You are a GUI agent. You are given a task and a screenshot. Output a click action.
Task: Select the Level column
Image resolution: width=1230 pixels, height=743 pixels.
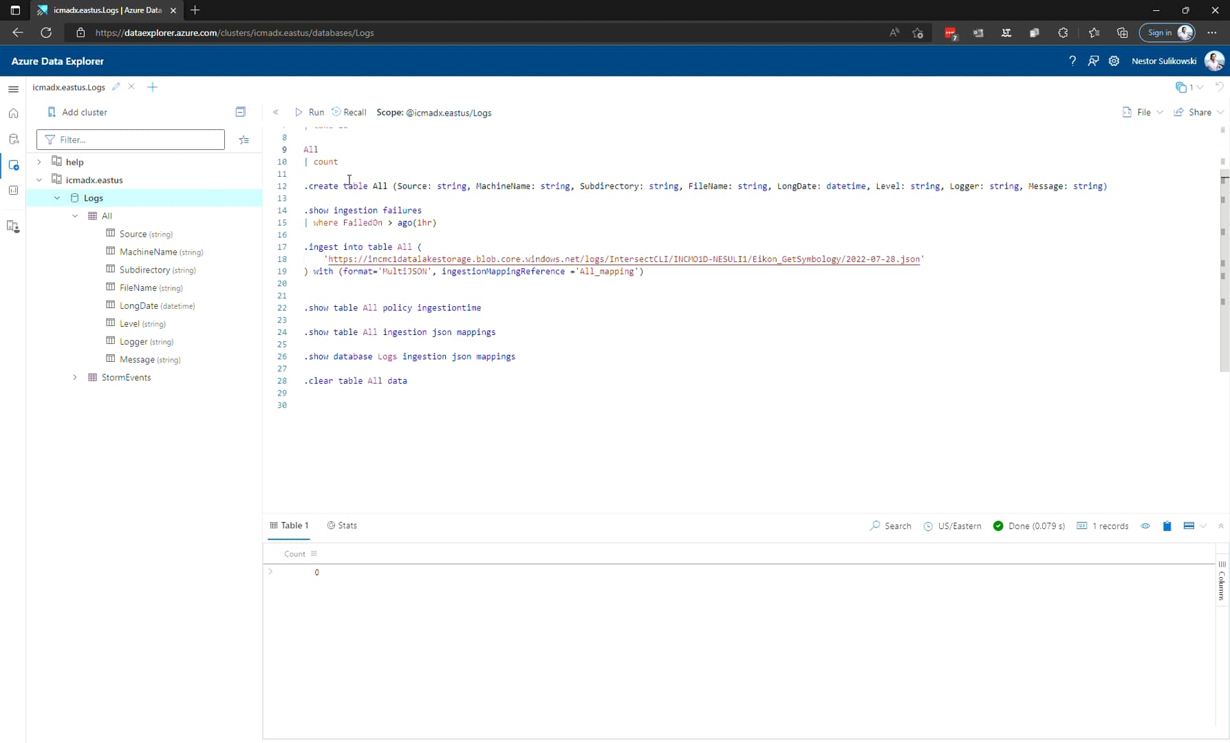click(136, 323)
